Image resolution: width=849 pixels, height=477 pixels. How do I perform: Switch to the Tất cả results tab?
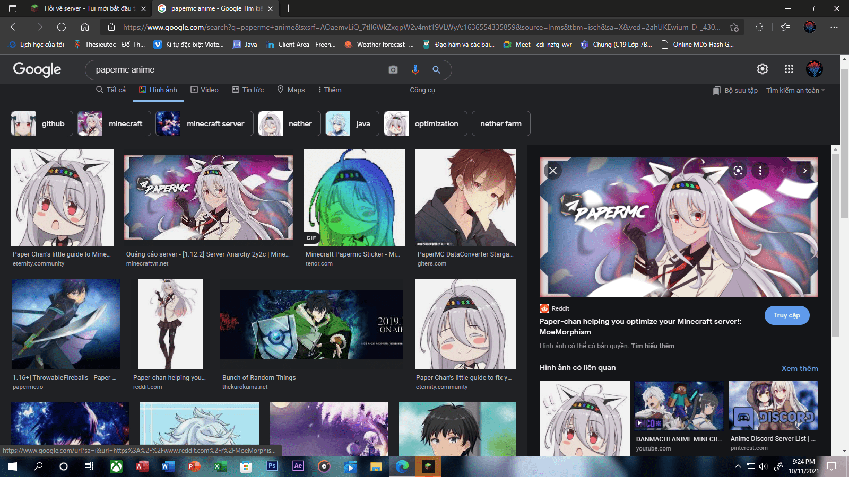pyautogui.click(x=111, y=90)
